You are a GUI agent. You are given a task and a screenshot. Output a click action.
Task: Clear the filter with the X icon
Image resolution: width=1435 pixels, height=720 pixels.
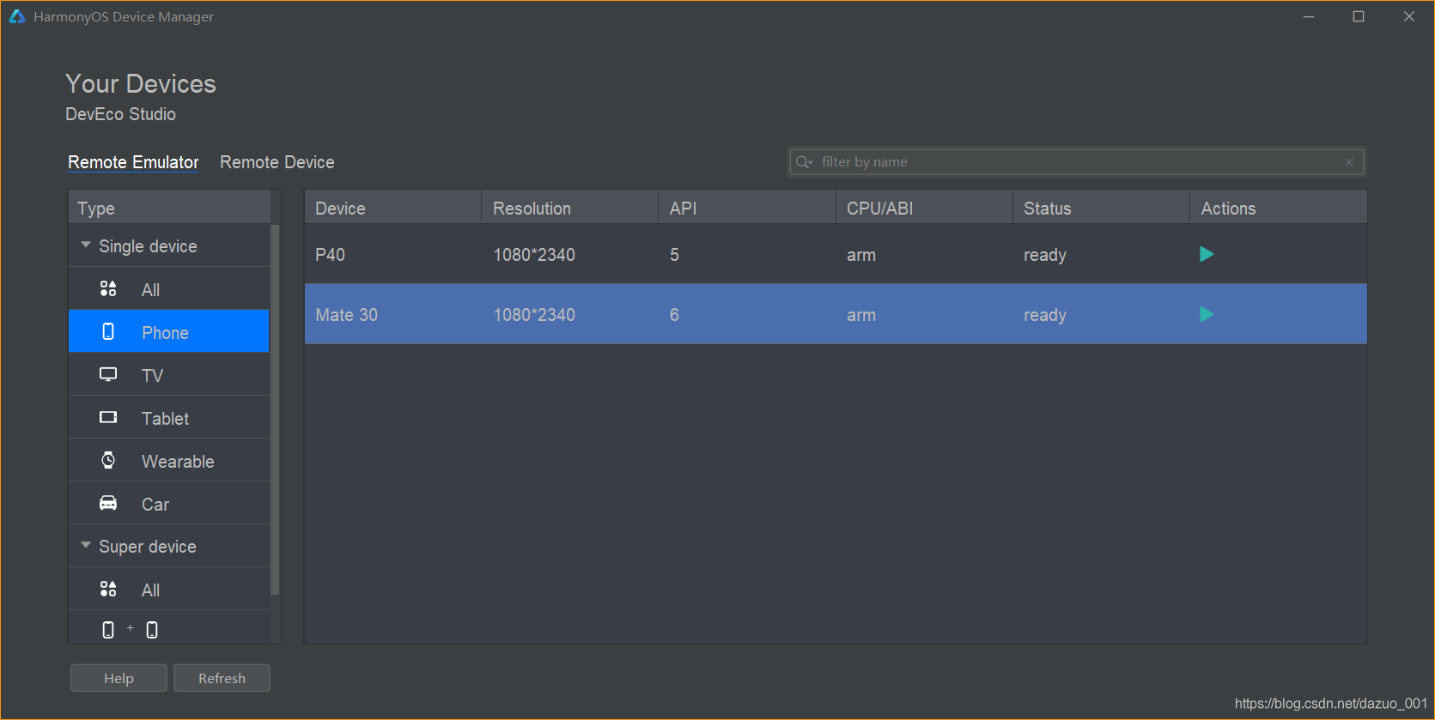pos(1349,162)
